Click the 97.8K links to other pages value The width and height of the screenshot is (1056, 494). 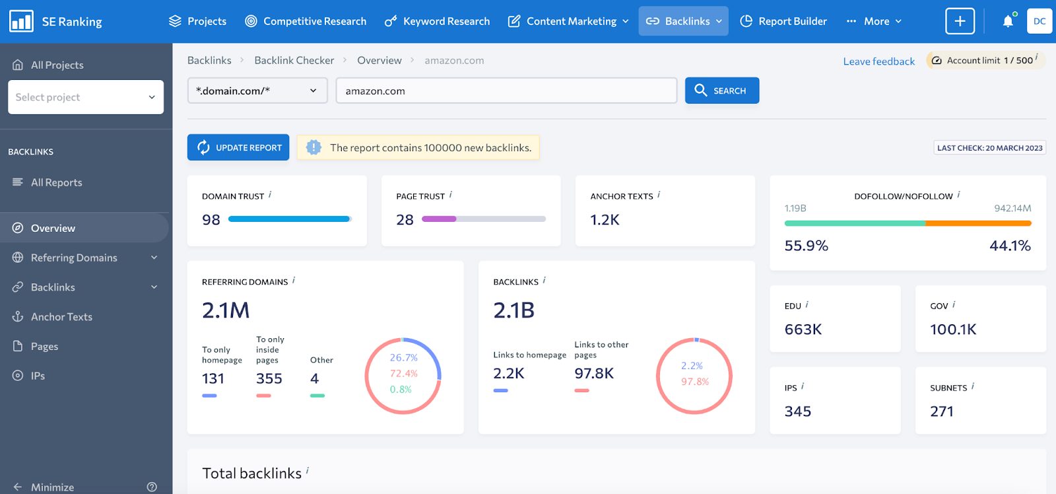point(594,373)
